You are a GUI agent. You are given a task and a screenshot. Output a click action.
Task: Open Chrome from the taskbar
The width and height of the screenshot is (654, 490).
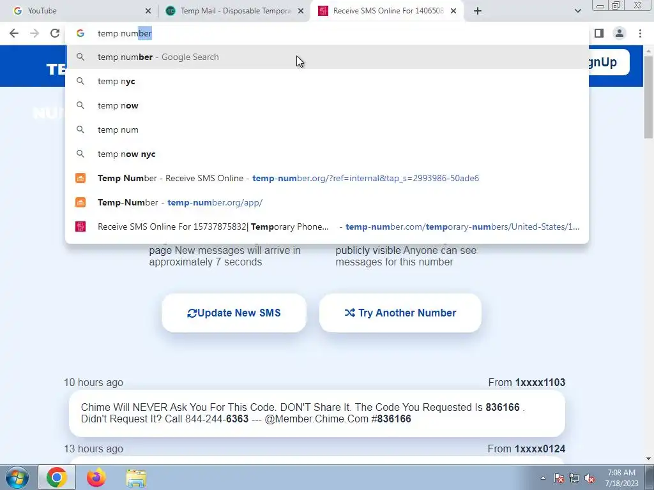click(x=57, y=477)
